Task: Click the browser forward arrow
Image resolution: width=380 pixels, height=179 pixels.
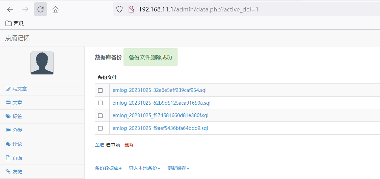Action: 25,9
